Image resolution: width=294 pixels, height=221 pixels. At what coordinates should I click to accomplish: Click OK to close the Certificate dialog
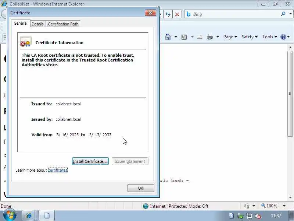pyautogui.click(x=141, y=188)
